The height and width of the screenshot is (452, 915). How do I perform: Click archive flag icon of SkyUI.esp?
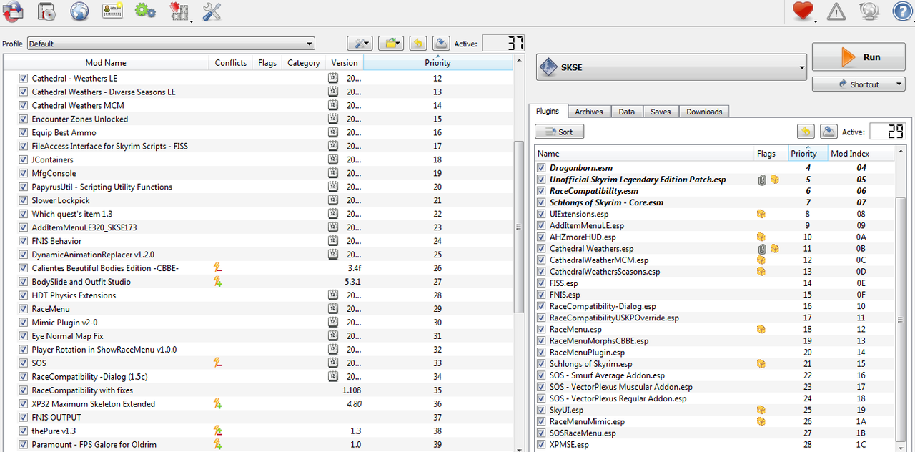point(761,410)
